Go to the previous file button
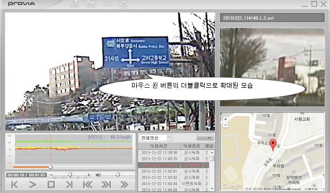The image size is (330, 193). [x=88, y=185]
